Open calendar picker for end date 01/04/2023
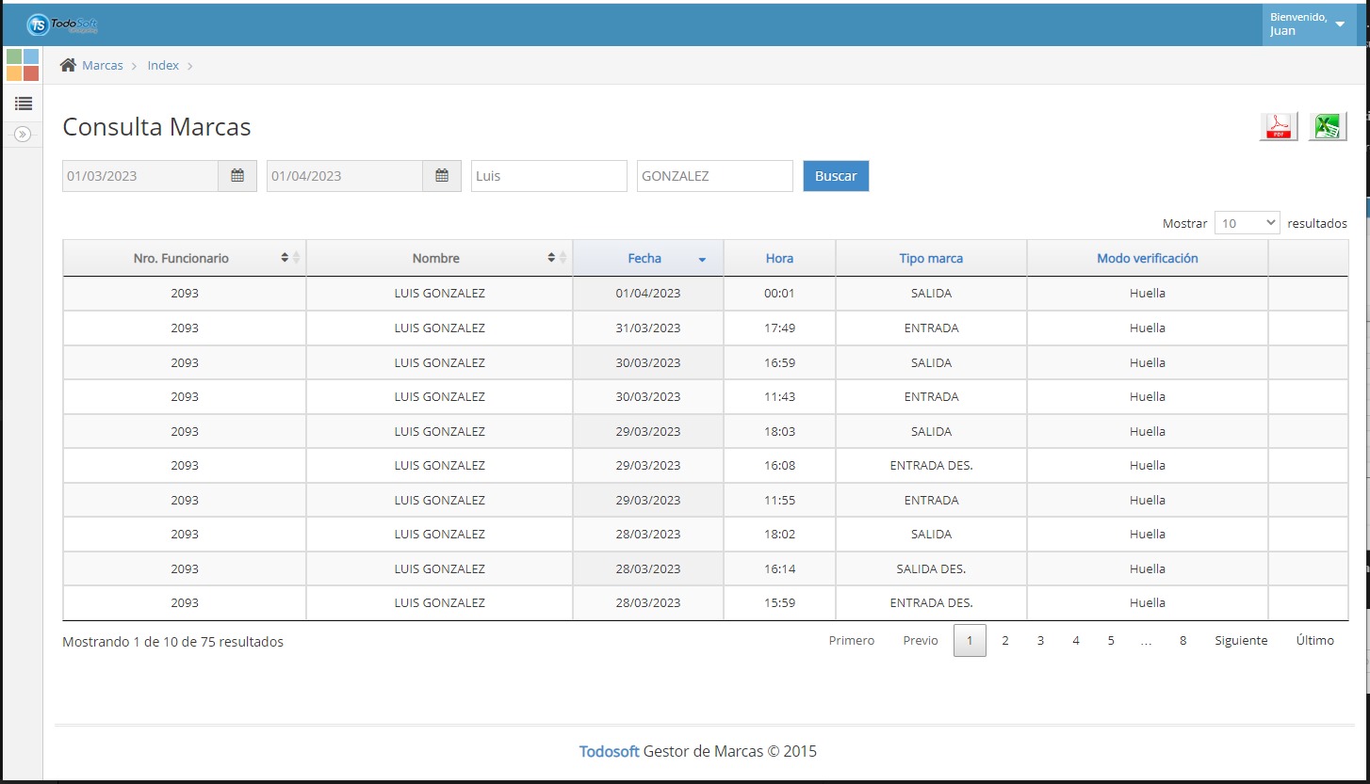Screen dimensions: 1370x784 (442, 176)
